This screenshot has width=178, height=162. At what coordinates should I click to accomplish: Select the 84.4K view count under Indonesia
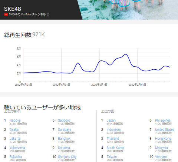click(x=115, y=133)
